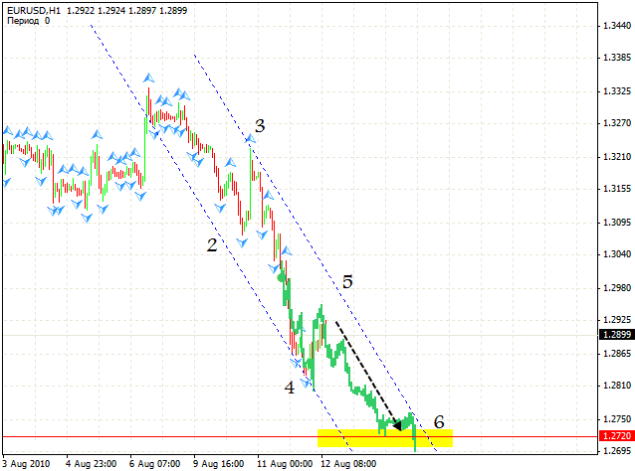Click the 1.2865 price axis label
The image size is (635, 471).
617,354
